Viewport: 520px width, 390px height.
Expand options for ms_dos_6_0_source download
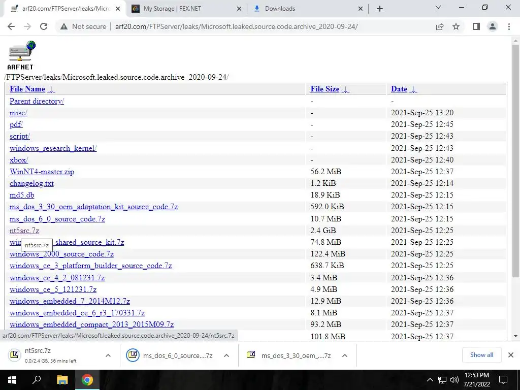226,355
